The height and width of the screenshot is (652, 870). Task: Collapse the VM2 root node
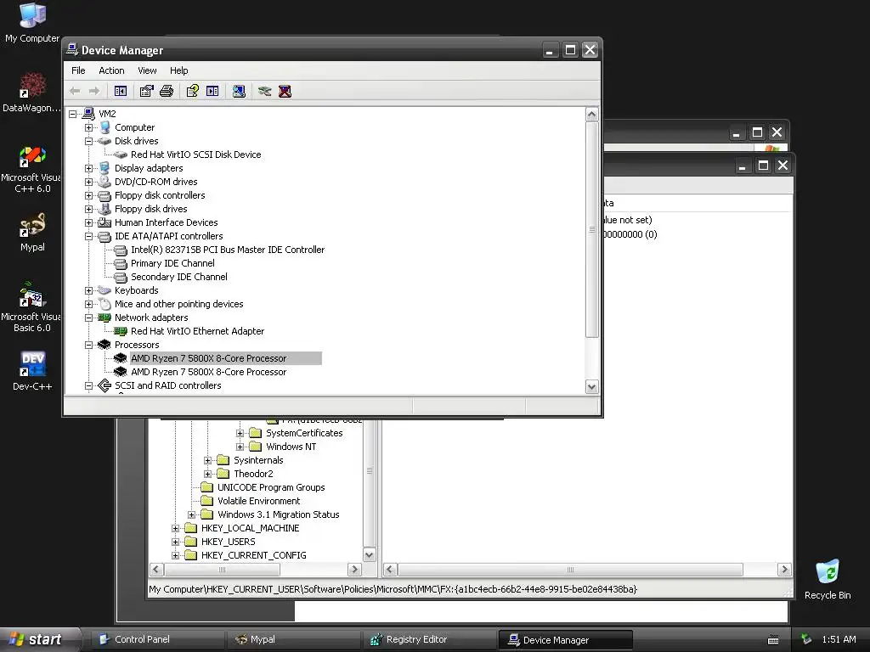(73, 114)
